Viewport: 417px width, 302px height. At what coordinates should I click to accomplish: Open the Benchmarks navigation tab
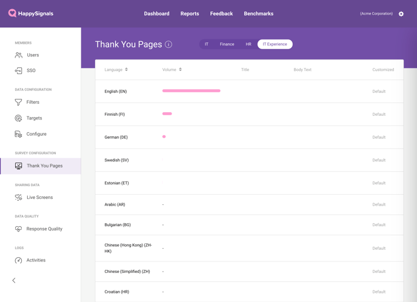click(258, 13)
